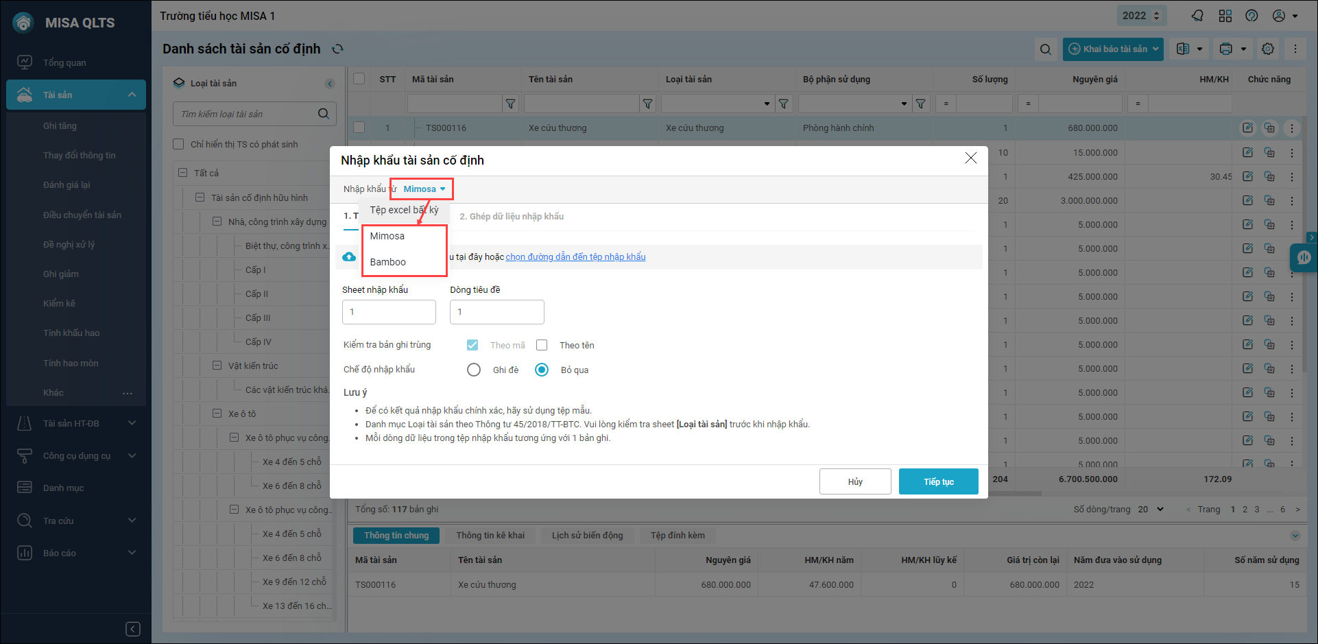The height and width of the screenshot is (644, 1318).
Task: Click the Tìm kiếm loại tài sản search field
Action: coord(254,114)
